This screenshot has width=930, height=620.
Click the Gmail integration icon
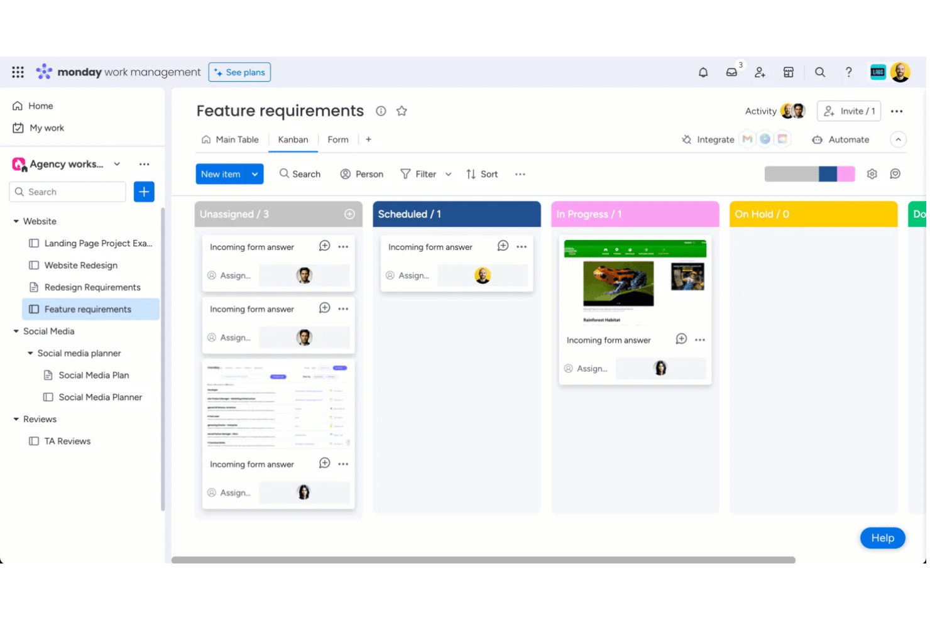tap(747, 139)
